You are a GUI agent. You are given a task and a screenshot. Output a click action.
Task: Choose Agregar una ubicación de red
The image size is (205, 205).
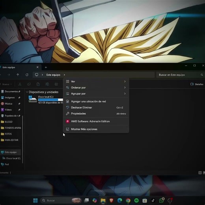click(x=96, y=101)
